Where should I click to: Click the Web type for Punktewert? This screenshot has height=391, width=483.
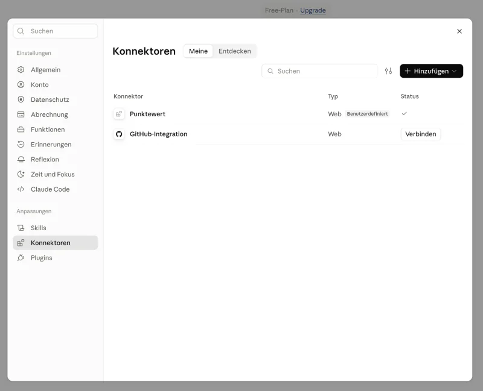(334, 114)
